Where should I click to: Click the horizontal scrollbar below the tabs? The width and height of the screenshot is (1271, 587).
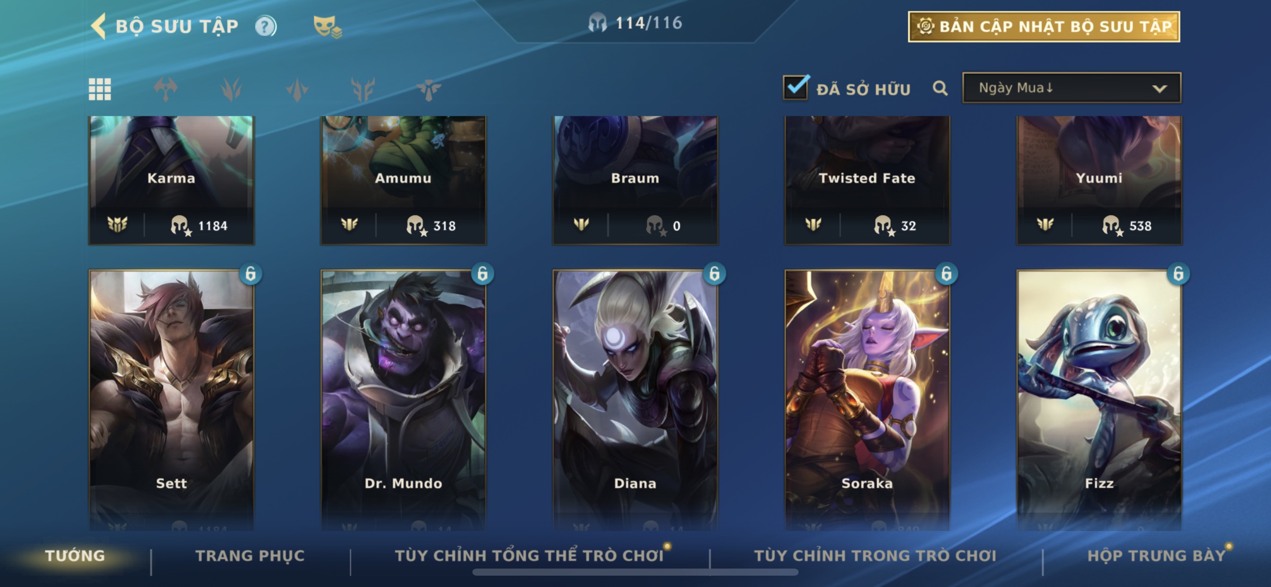(635, 572)
